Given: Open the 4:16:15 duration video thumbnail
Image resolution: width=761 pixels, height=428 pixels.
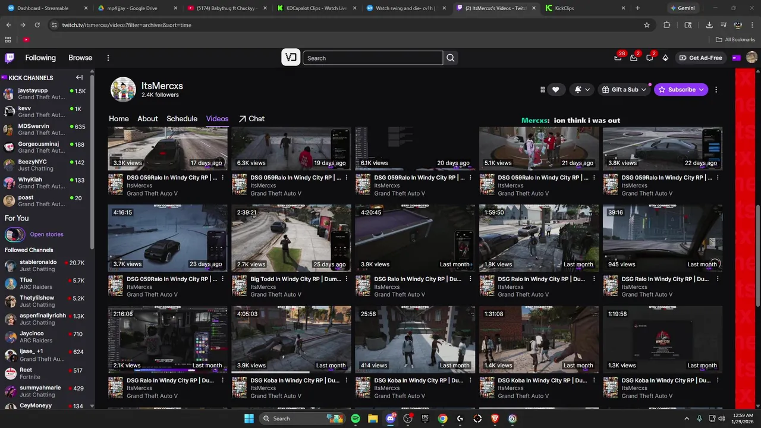Looking at the screenshot, I should pyautogui.click(x=168, y=238).
